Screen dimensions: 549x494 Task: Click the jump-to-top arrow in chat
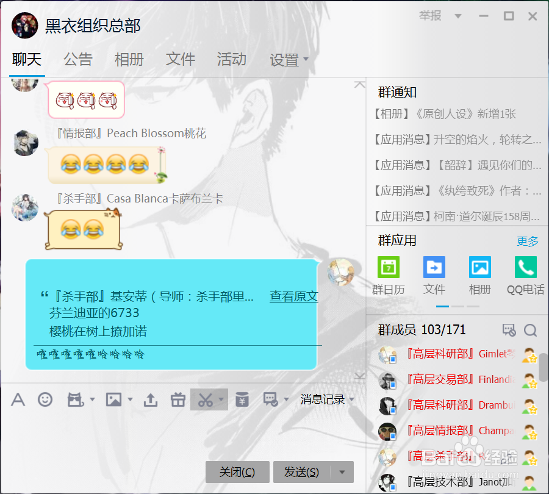pyautogui.click(x=359, y=84)
